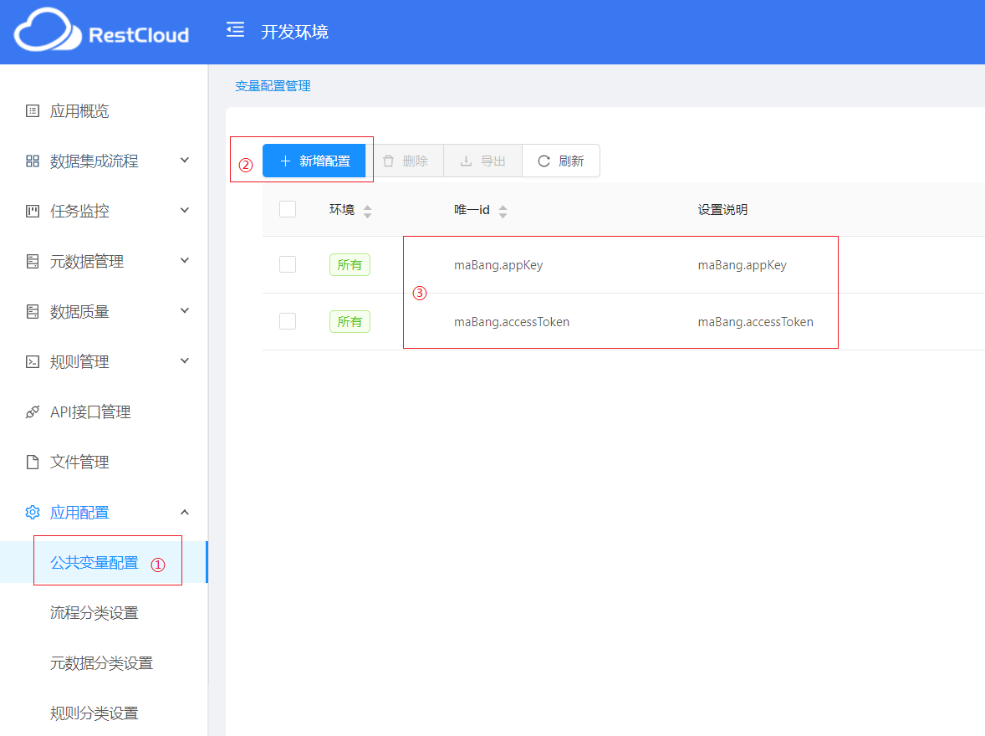
Task: Click the RestCloud cloud logo
Action: [x=48, y=30]
